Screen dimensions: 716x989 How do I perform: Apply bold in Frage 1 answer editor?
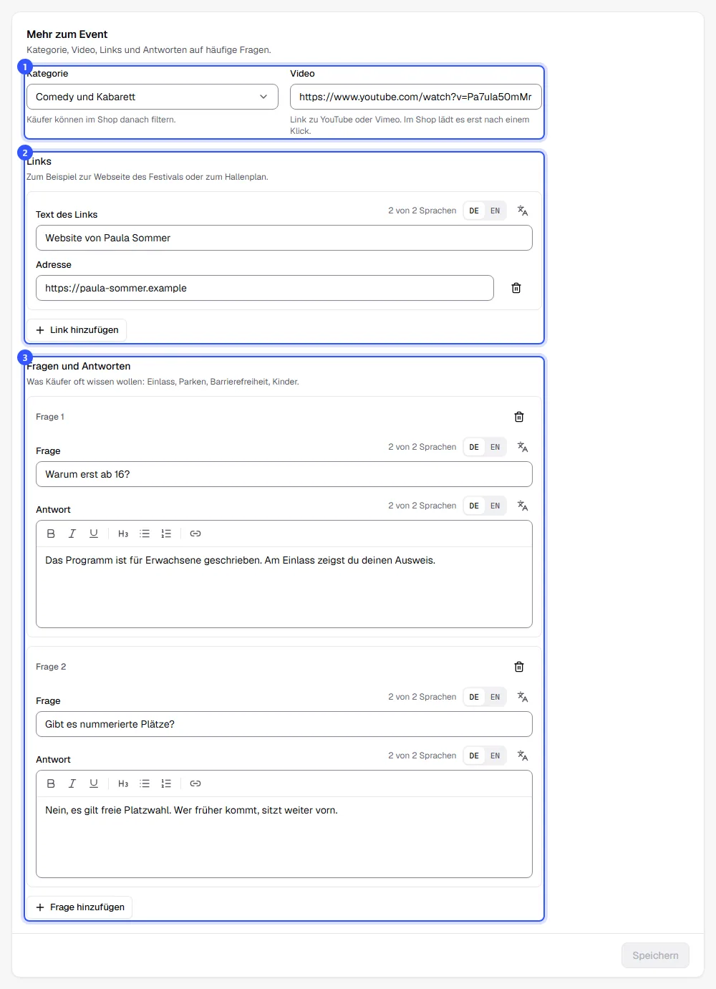click(51, 534)
